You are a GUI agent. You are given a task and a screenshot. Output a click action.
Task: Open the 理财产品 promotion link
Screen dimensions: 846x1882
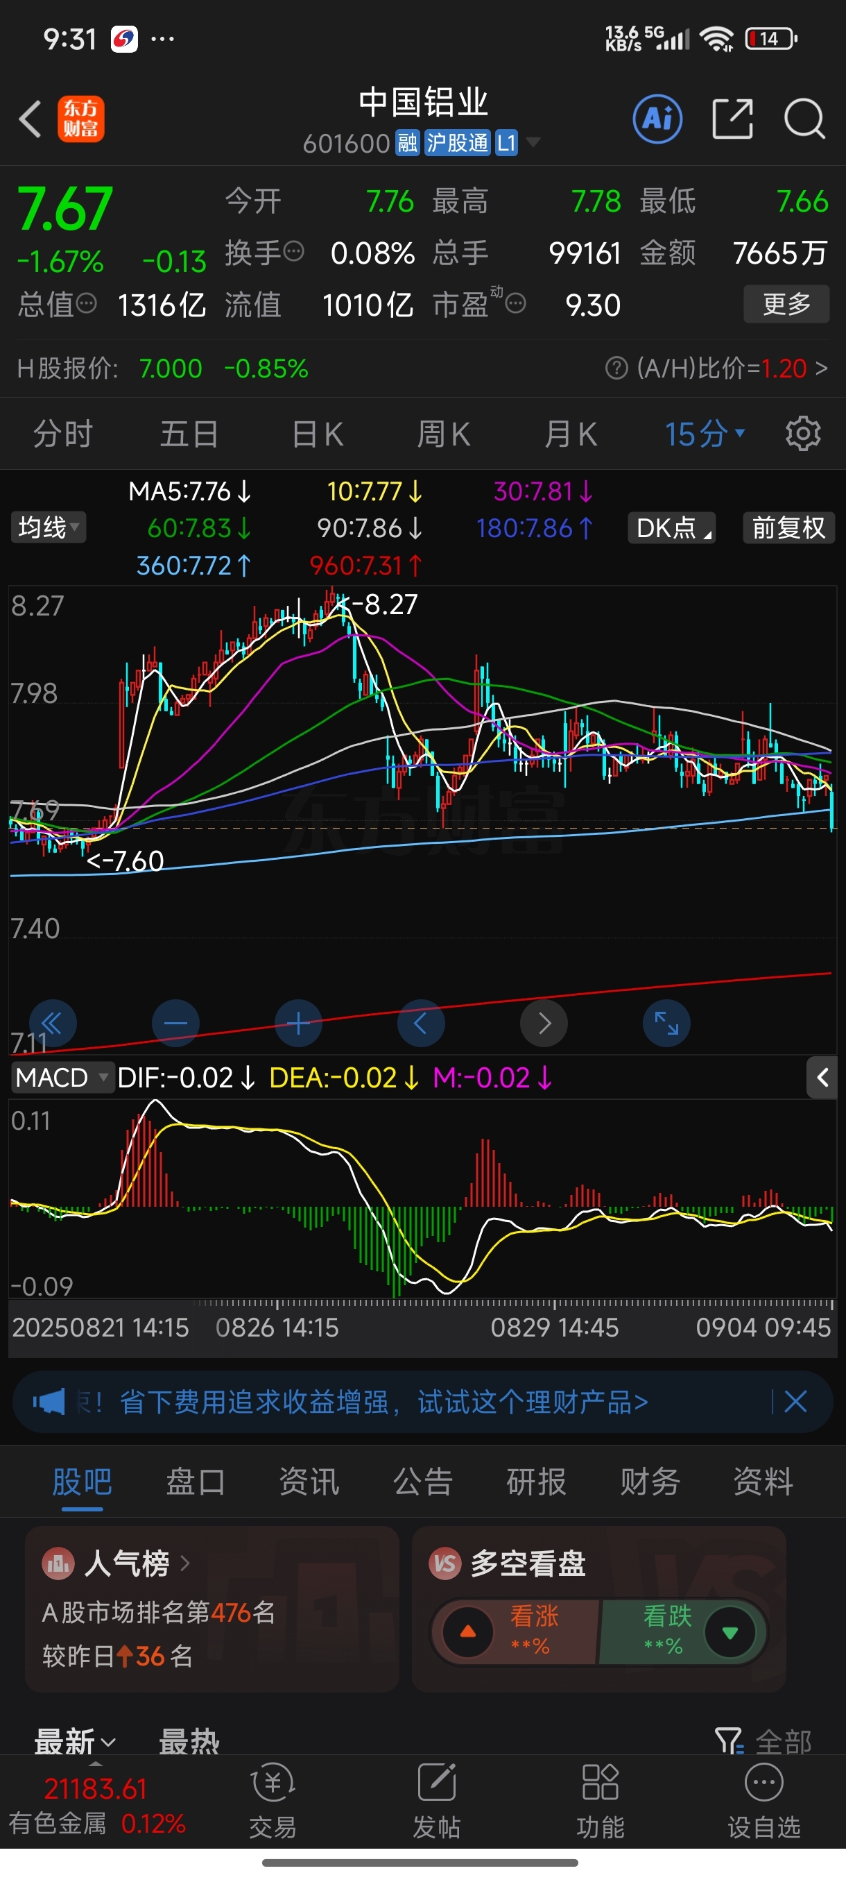coord(383,1402)
